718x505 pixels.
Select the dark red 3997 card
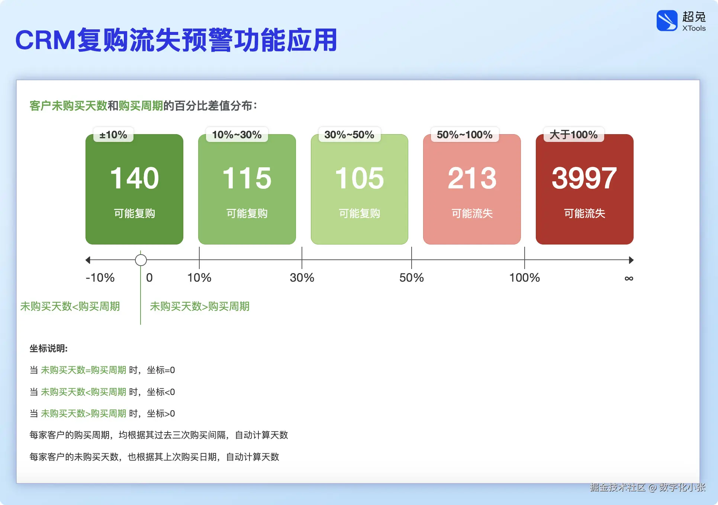point(584,190)
